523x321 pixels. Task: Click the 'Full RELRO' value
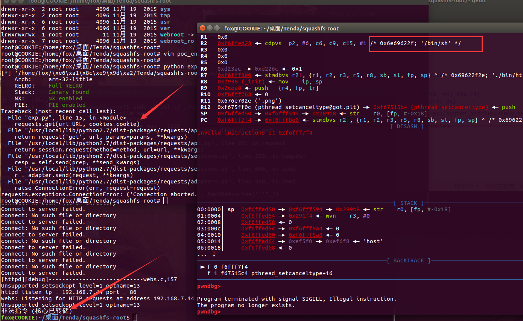click(x=65, y=86)
